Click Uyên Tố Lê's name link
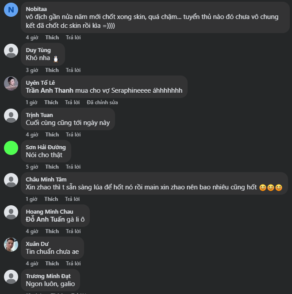The width and height of the screenshot is (292, 294). (x=40, y=83)
